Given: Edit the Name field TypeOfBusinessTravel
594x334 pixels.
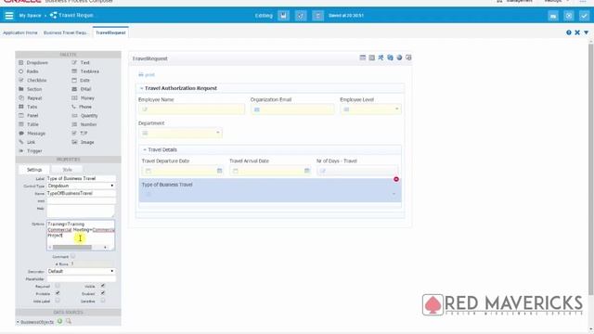Looking at the screenshot, I should pos(81,193).
